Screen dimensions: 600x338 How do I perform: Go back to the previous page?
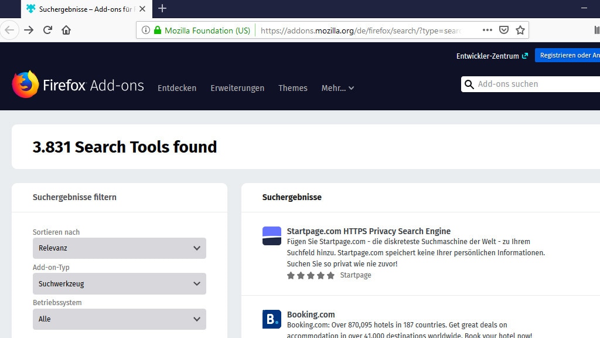pyautogui.click(x=9, y=31)
